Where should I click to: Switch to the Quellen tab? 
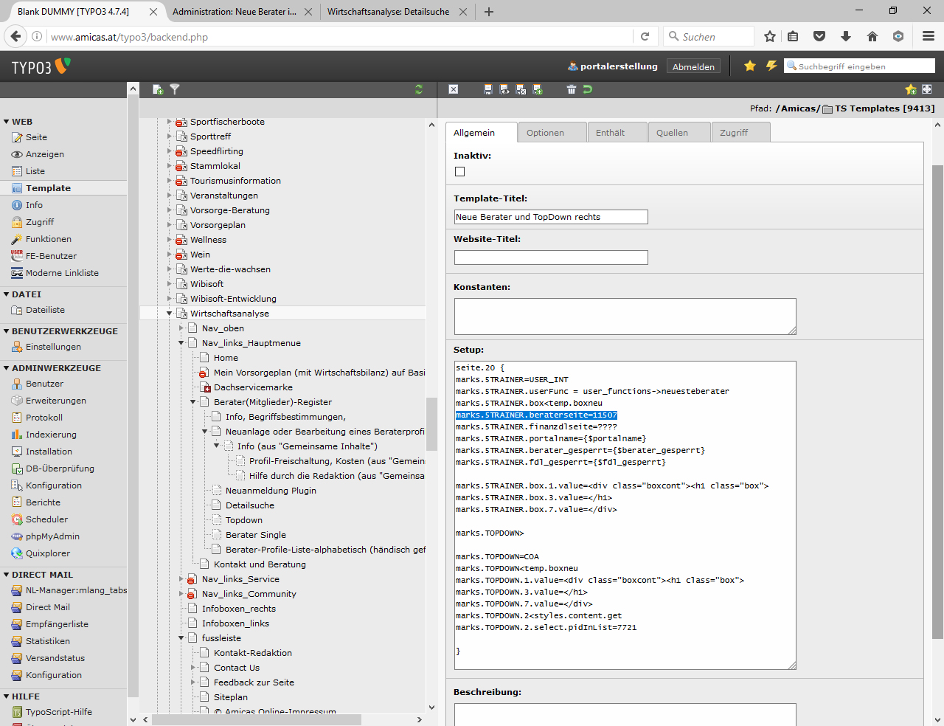coord(679,133)
